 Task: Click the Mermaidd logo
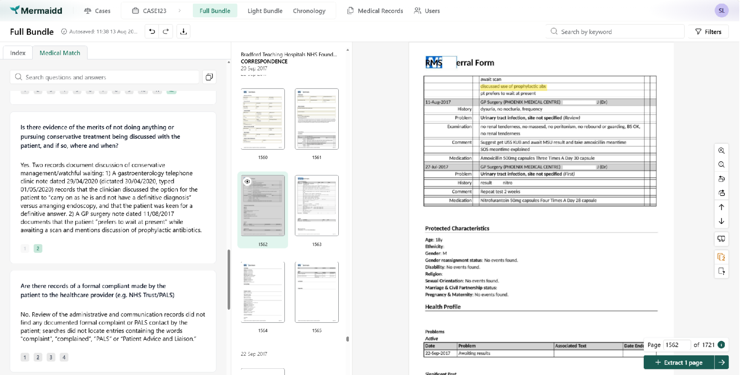point(36,10)
